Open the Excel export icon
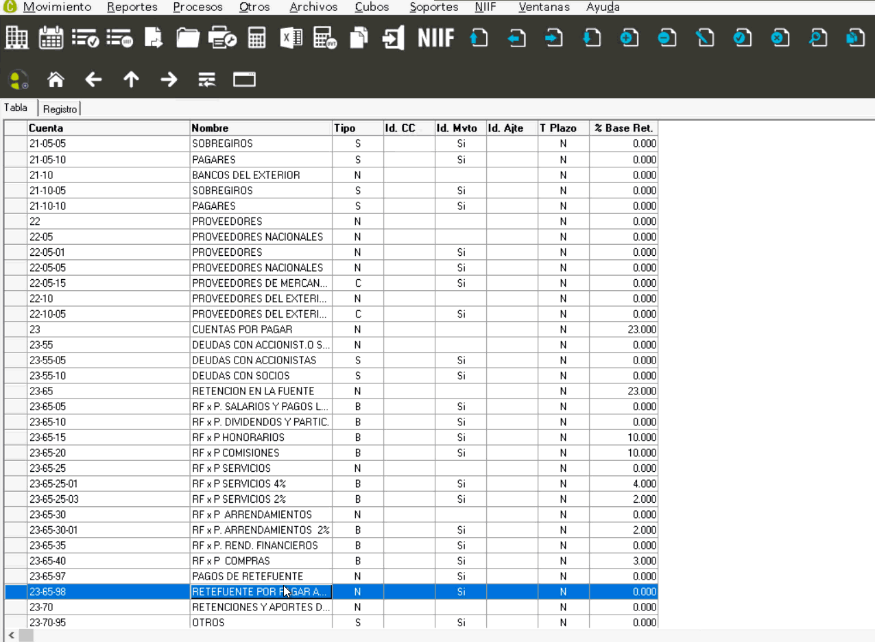875x642 pixels. (291, 38)
